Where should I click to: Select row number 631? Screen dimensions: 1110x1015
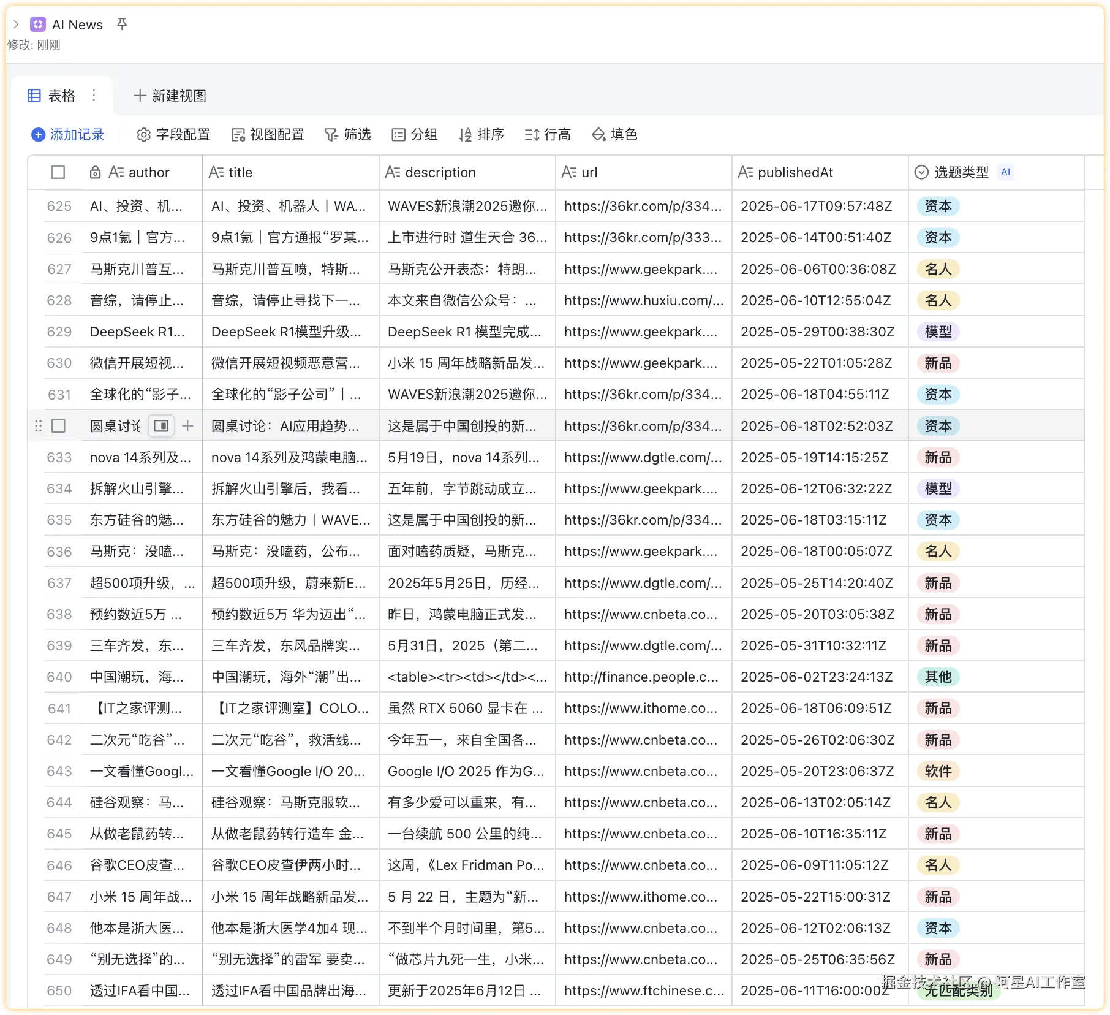59,395
